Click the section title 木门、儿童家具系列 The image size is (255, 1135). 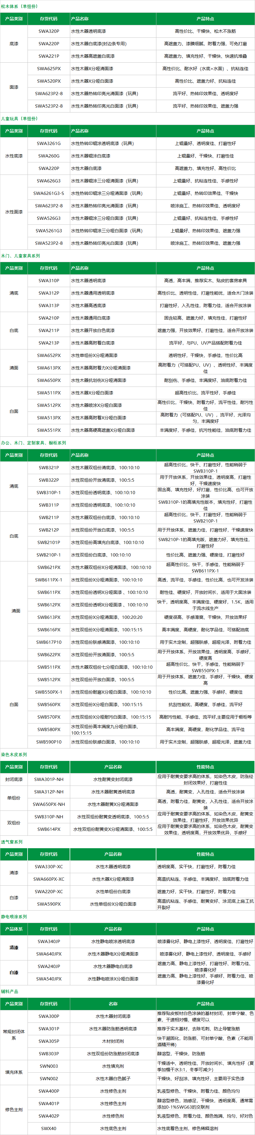point(20,255)
